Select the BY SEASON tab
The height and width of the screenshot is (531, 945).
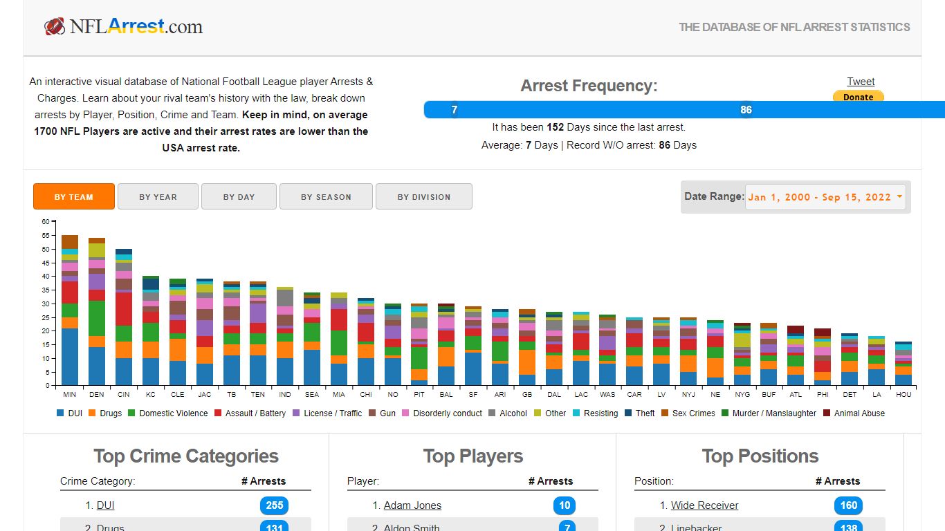click(326, 196)
